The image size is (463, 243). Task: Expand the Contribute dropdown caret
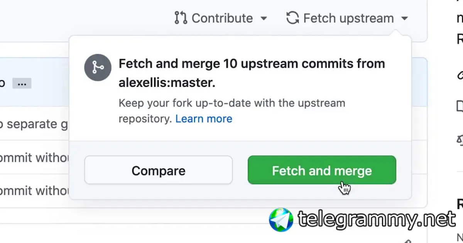coord(264,19)
